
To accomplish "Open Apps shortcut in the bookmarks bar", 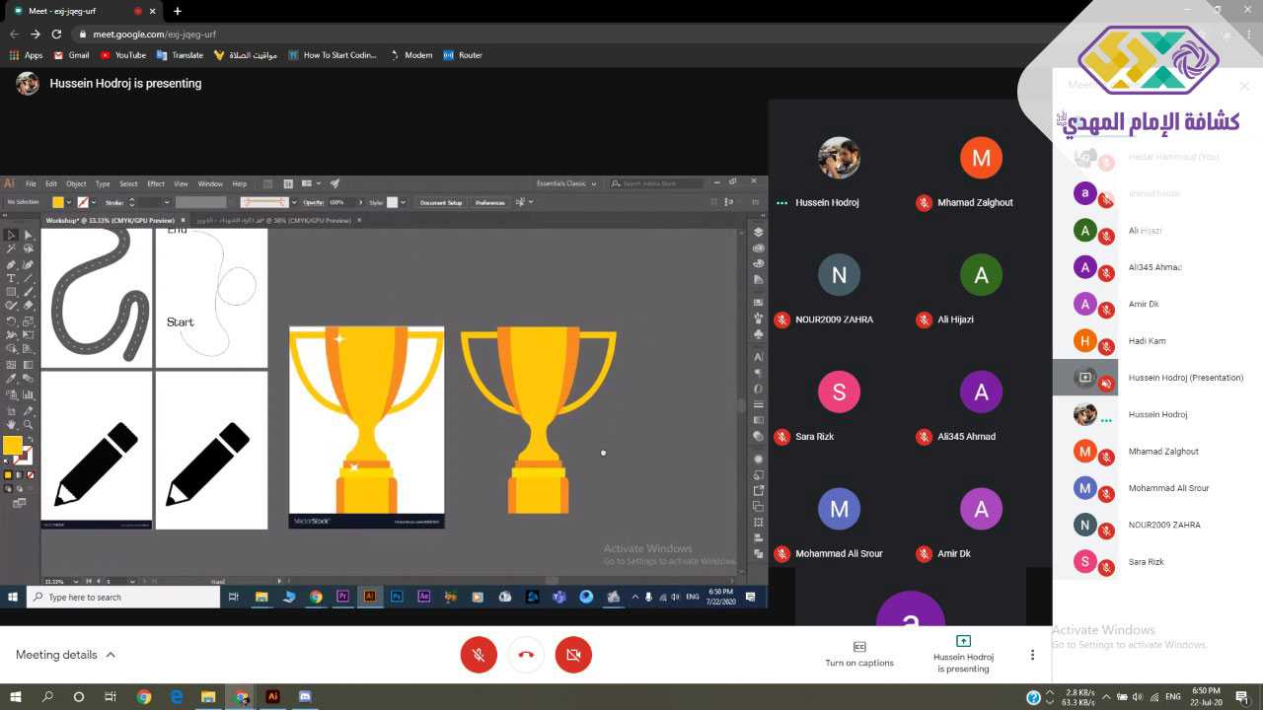I will [26, 55].
